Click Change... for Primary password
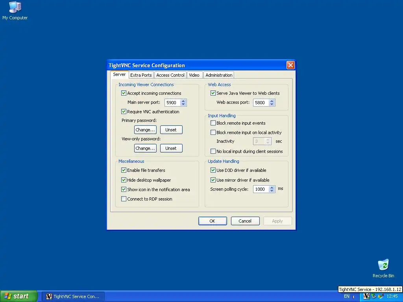This screenshot has width=403, height=302. pyautogui.click(x=145, y=130)
